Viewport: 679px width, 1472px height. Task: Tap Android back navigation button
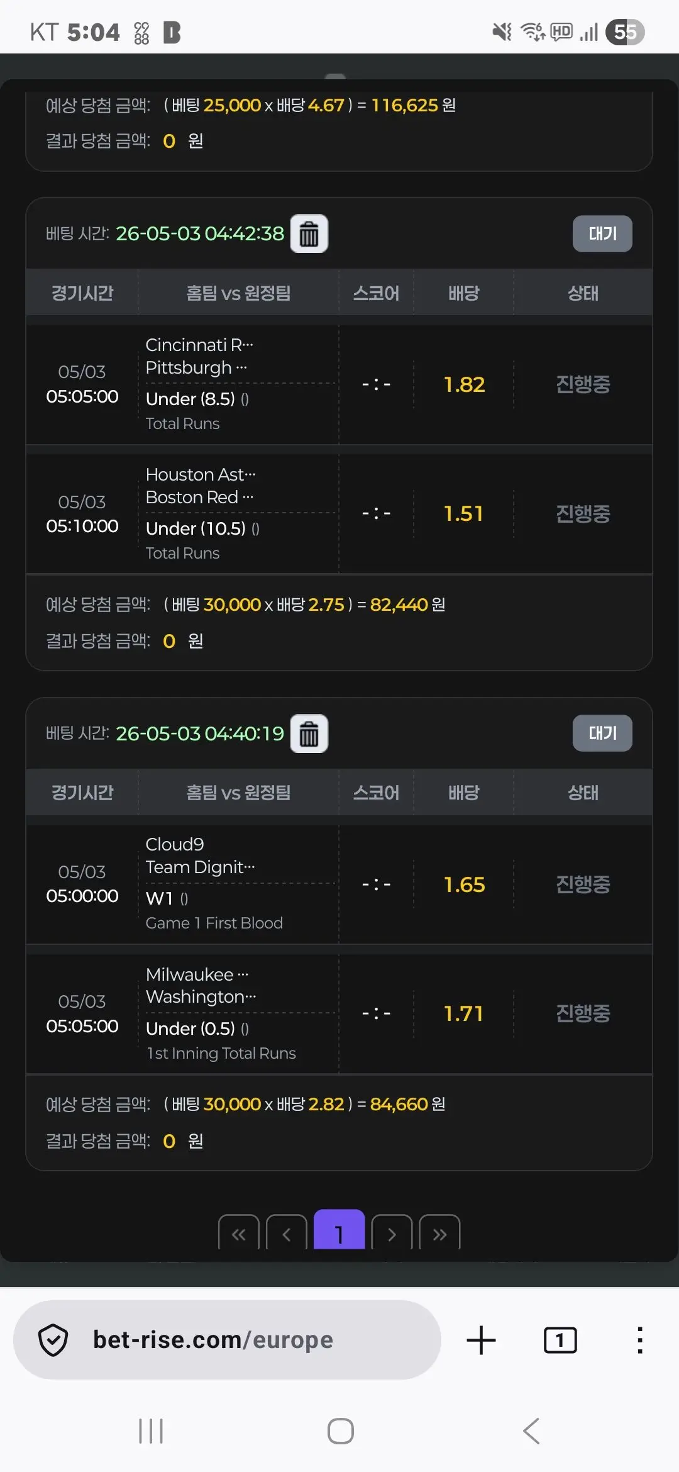[531, 1431]
